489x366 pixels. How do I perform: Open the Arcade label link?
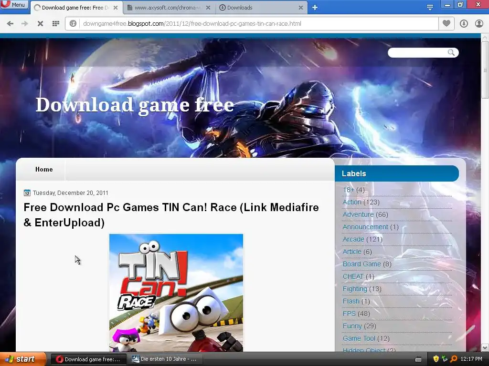pos(353,239)
